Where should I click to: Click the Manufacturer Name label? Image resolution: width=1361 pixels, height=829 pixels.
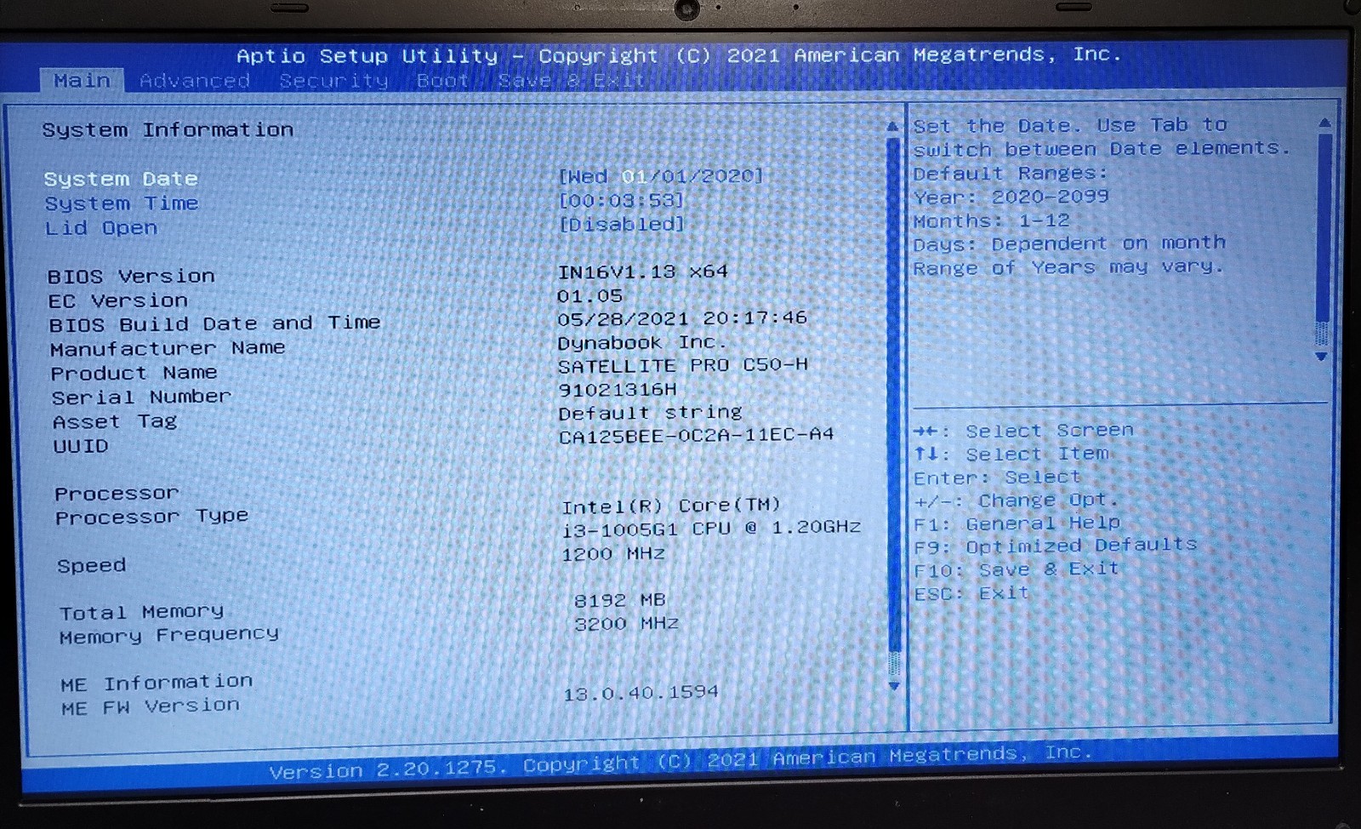(x=168, y=349)
